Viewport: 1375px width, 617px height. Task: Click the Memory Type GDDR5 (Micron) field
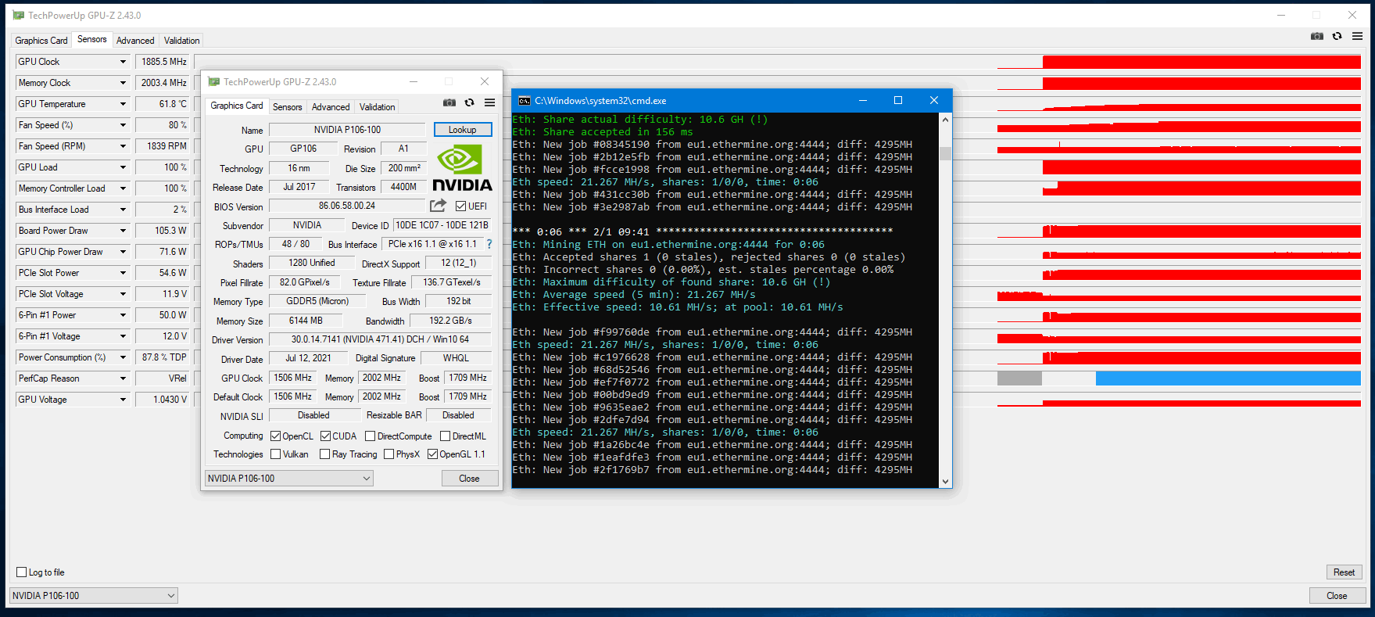[x=317, y=301]
